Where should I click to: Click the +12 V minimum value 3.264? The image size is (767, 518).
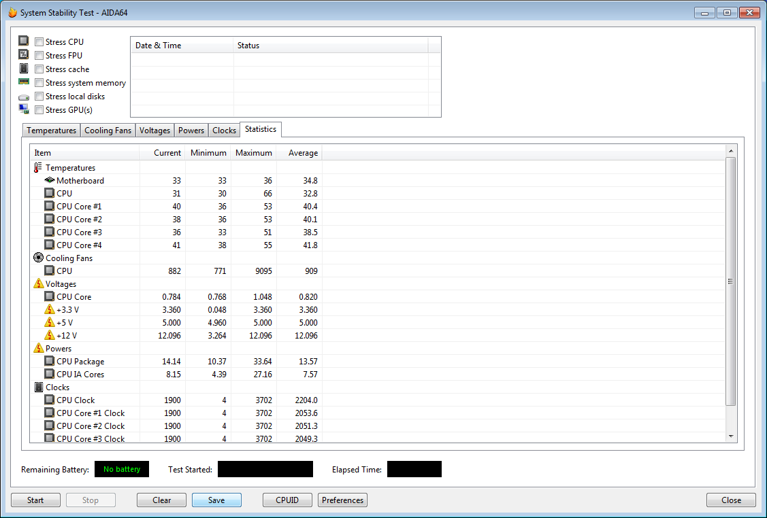pos(217,335)
